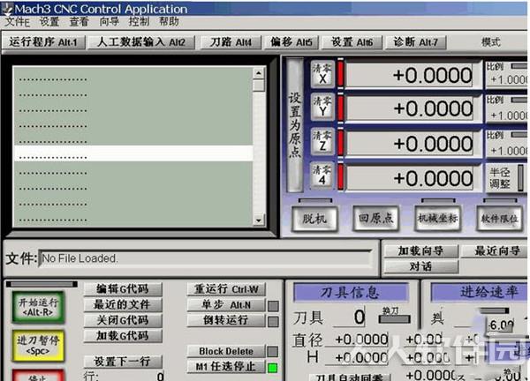Toggle 单步 Alt-N single step mode
Viewport: 530px width, 381px height.
(226, 305)
